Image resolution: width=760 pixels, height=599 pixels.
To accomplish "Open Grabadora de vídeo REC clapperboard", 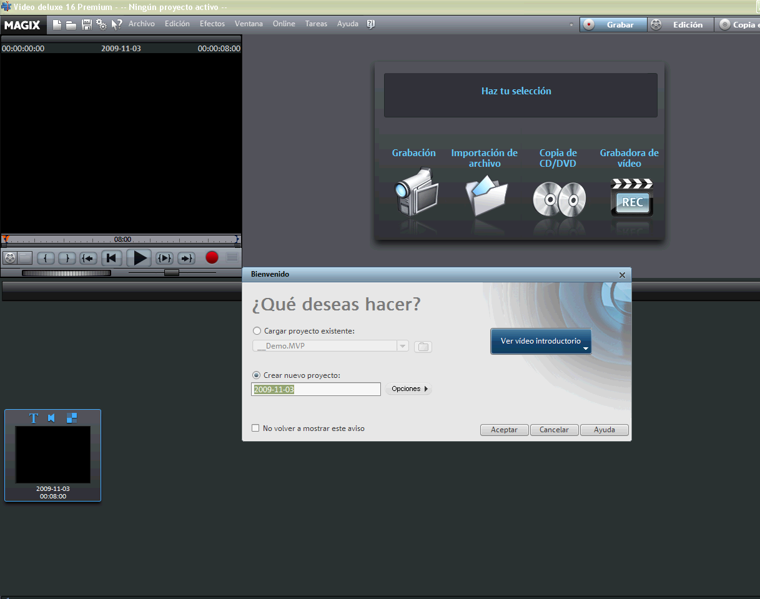I will tap(631, 197).
